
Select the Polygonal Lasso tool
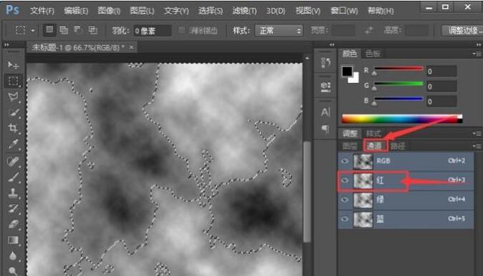[13, 97]
